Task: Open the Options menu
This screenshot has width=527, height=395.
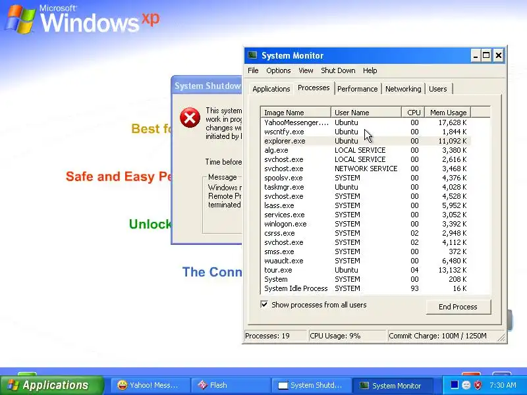Action: point(278,70)
